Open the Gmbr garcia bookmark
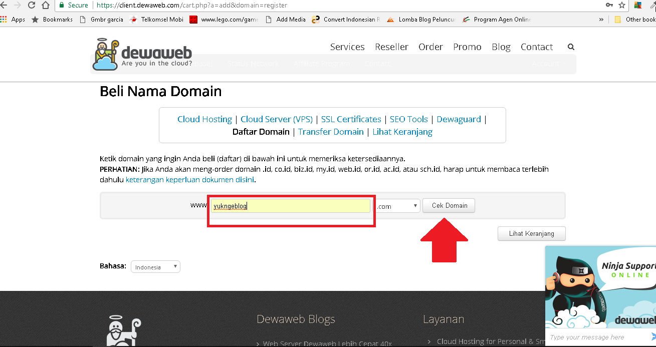 [x=102, y=20]
